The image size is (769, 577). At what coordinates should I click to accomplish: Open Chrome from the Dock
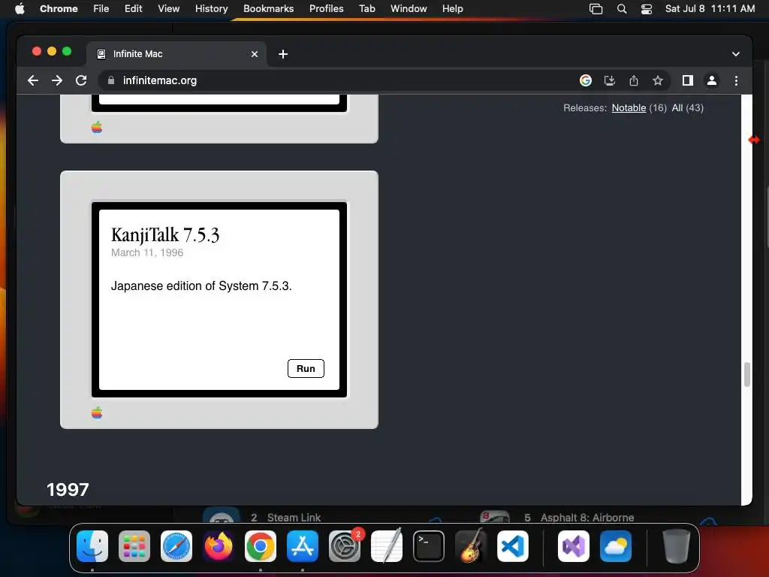(261, 546)
